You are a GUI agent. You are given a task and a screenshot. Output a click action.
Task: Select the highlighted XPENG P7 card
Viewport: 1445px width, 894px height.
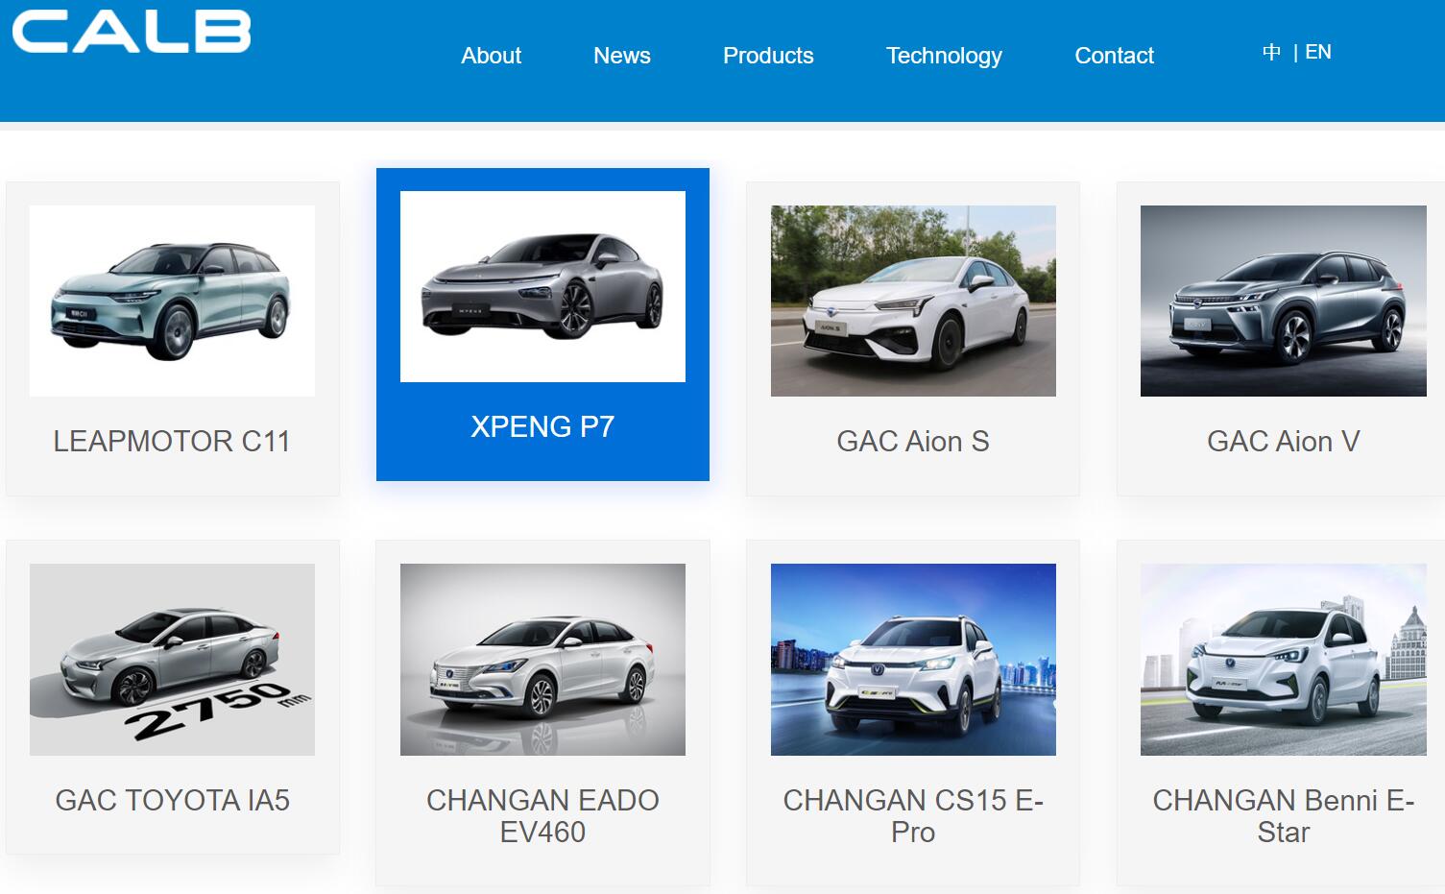click(x=542, y=325)
